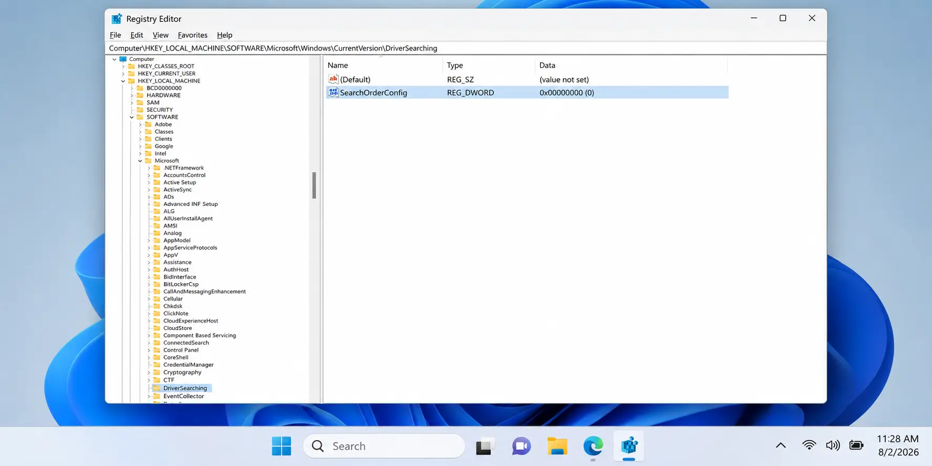Select the Classes key
This screenshot has height=466, width=932.
tap(164, 132)
